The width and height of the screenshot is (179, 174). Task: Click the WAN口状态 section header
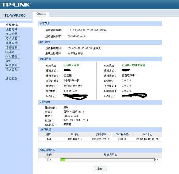tap(100, 59)
